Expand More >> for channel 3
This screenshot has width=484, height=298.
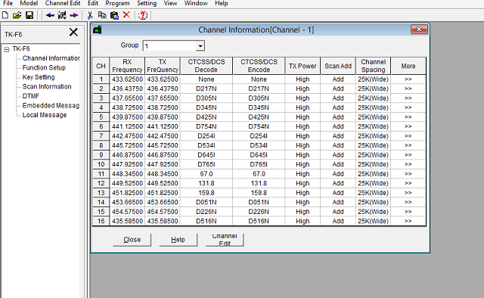pyautogui.click(x=408, y=98)
